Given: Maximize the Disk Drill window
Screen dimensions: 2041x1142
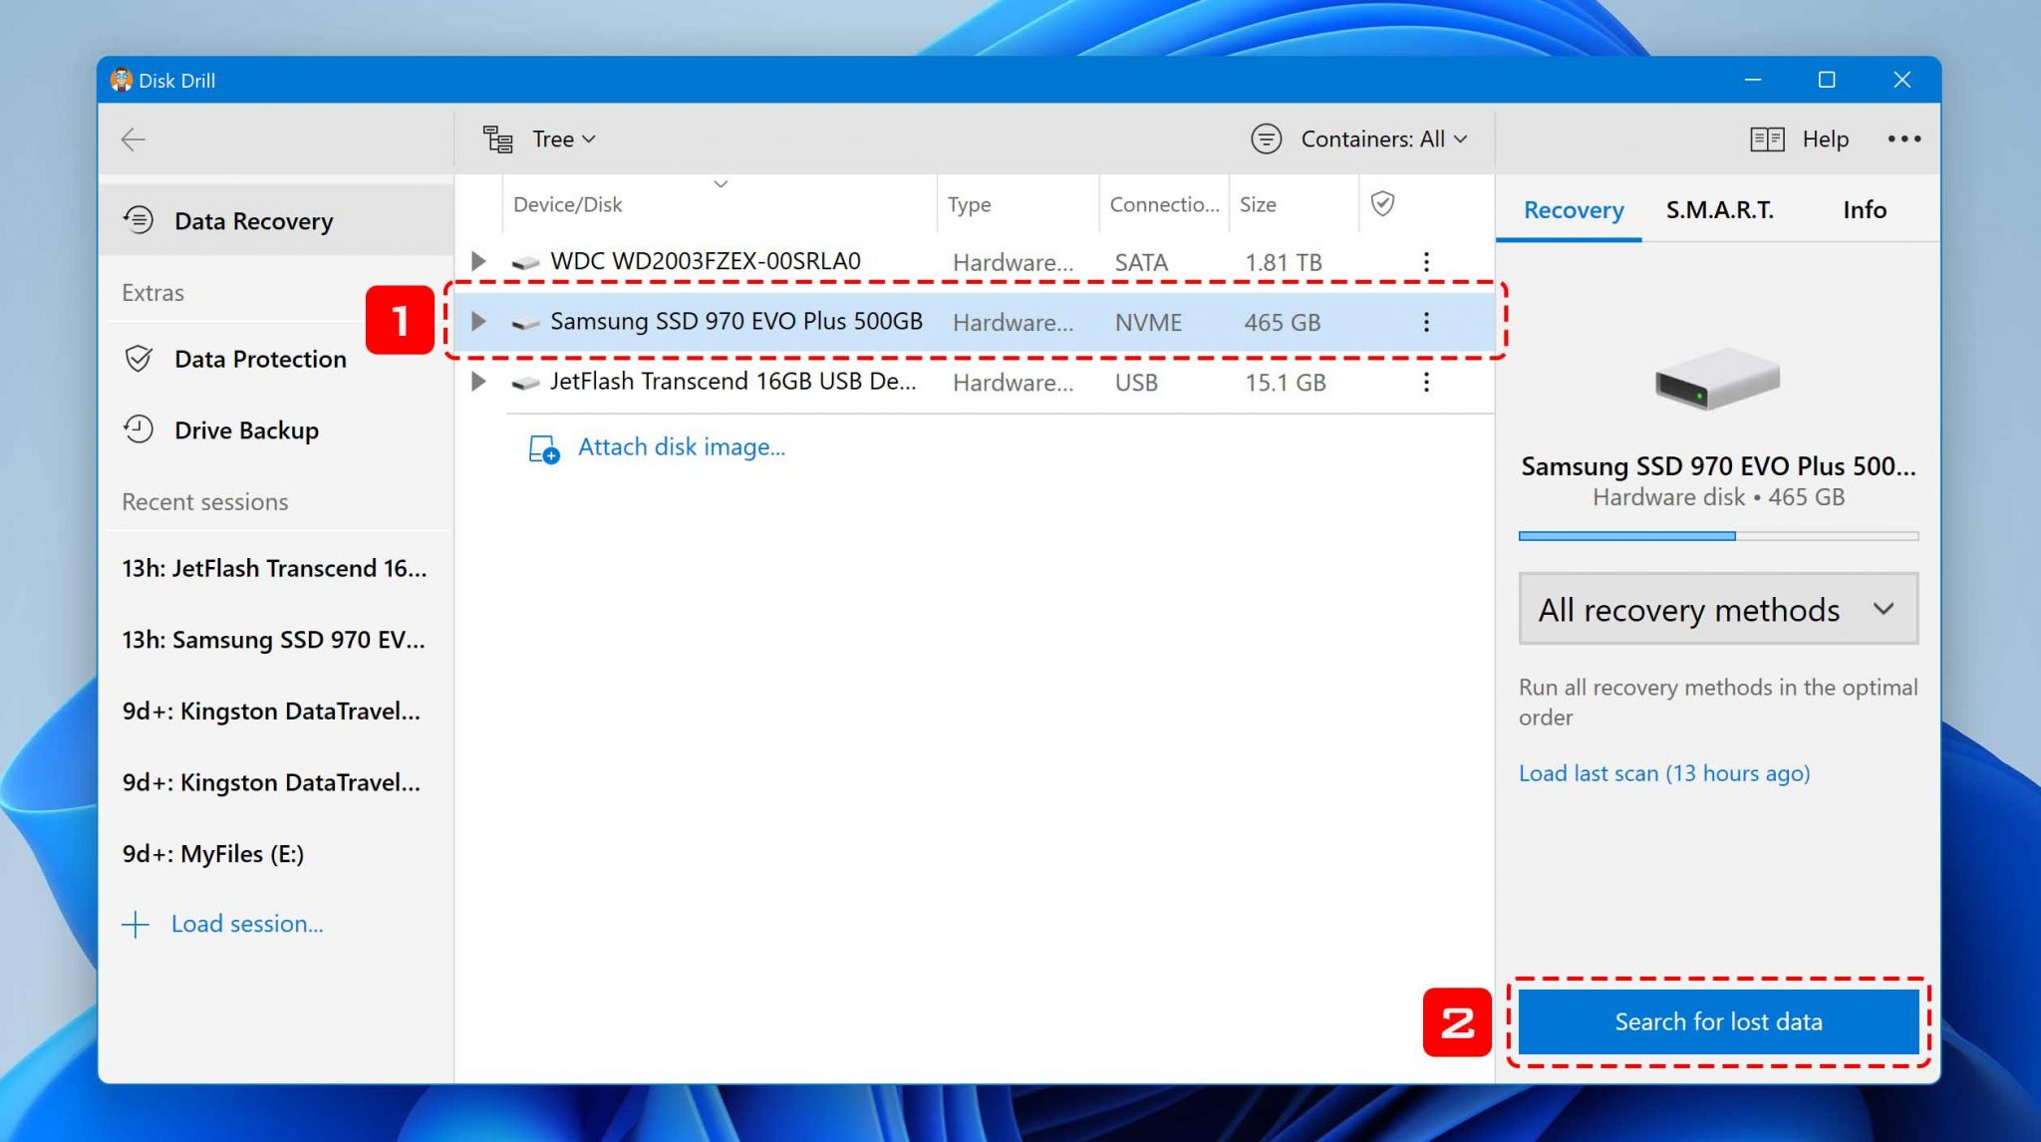Looking at the screenshot, I should coord(1827,80).
